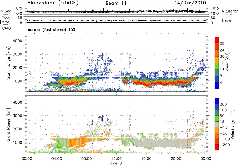This screenshot has height=165, width=238.
Task: Click the '4000' tick of the power panel
Action: 17,41
